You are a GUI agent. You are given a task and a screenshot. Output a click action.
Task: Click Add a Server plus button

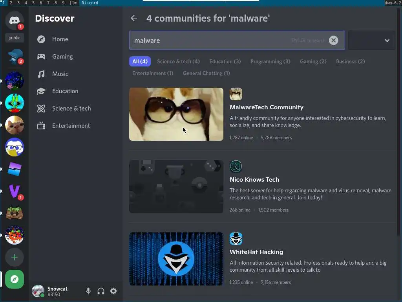point(15,257)
